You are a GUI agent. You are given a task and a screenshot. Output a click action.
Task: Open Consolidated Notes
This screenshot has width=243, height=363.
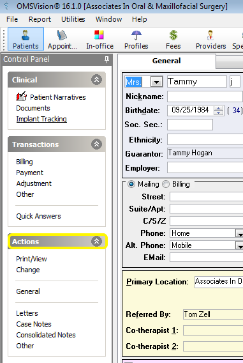[46, 336]
